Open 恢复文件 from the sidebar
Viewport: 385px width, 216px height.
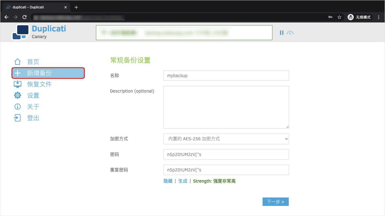click(39, 84)
